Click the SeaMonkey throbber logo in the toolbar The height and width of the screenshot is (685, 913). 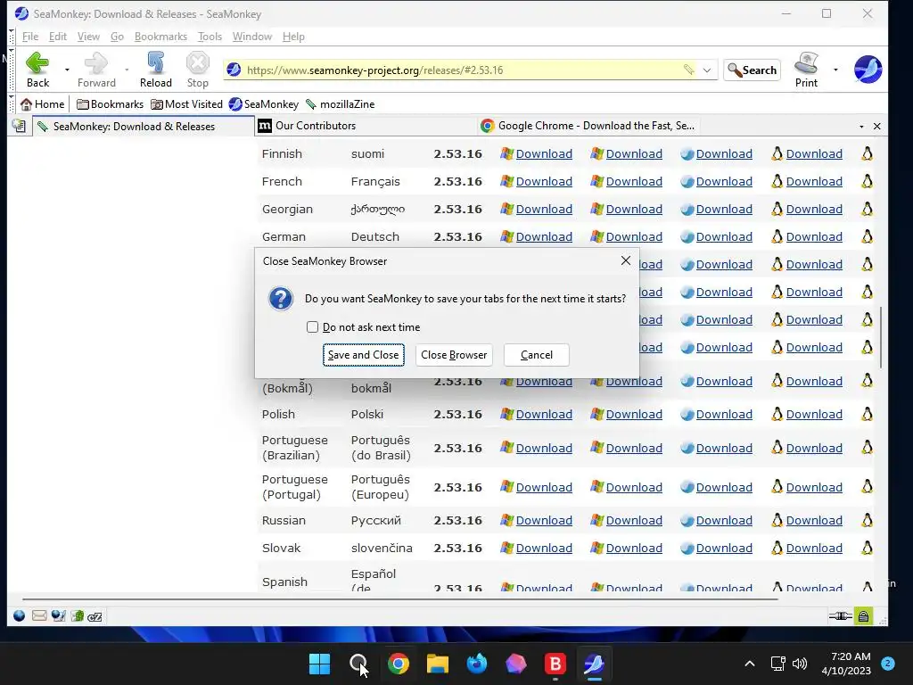868,70
